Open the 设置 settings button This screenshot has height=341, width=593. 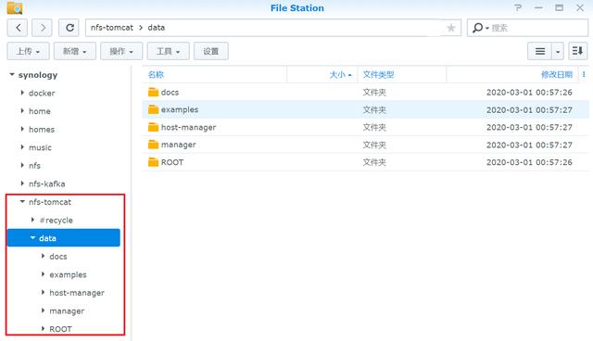point(211,51)
